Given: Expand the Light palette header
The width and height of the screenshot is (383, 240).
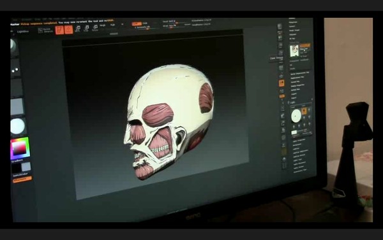Looking at the screenshot, I should click(293, 102).
